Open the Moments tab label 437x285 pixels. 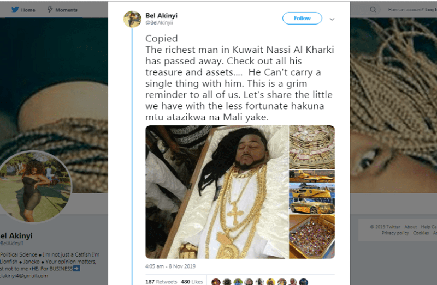[x=66, y=10]
